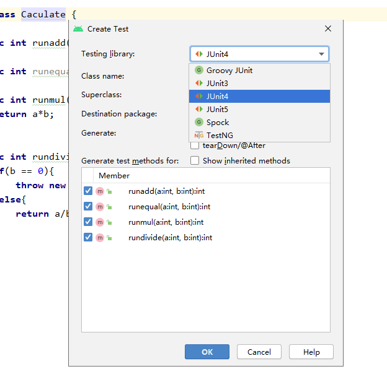This screenshot has height=369, width=387.
Task: Choose JUnit3 in the dropdown list
Action: (x=259, y=83)
